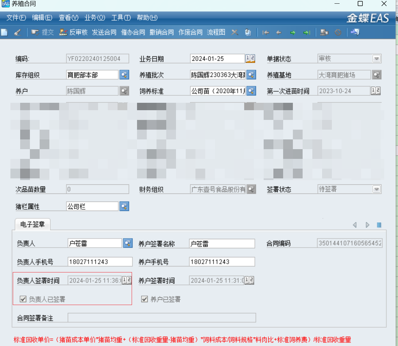
Task: Click the new document icon in toolbar
Action: (x=4, y=32)
